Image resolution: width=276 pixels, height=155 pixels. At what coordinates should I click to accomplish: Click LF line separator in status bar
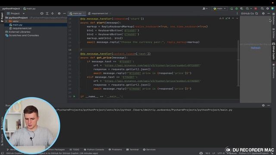click(213, 153)
